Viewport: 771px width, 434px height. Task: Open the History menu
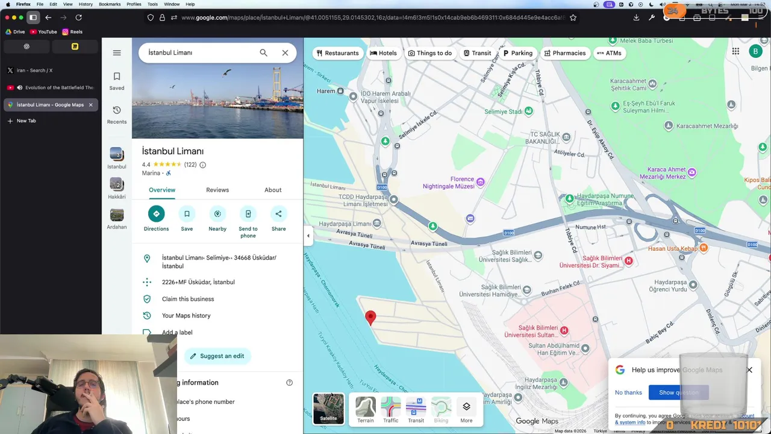pyautogui.click(x=86, y=4)
